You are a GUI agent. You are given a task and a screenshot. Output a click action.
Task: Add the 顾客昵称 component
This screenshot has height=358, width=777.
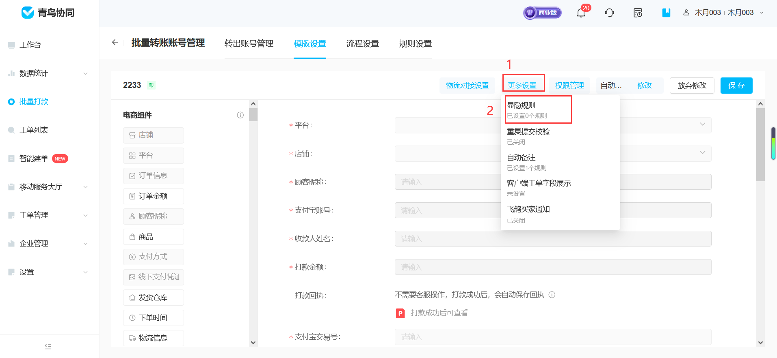pos(154,217)
